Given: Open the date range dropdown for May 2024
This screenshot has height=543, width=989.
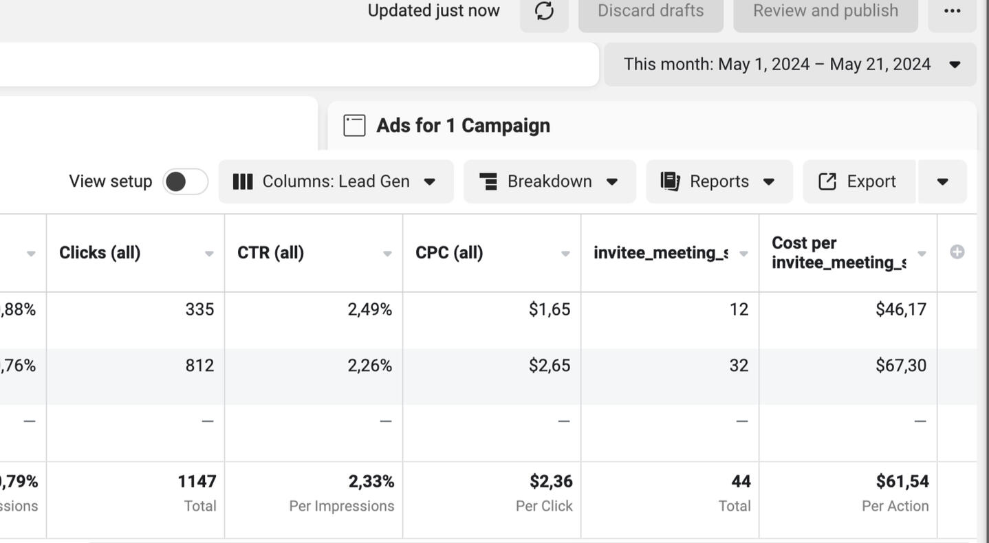Looking at the screenshot, I should click(790, 65).
